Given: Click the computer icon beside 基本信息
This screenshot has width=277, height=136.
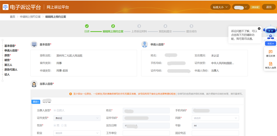Looking at the screenshot, I should click(x=34, y=45).
